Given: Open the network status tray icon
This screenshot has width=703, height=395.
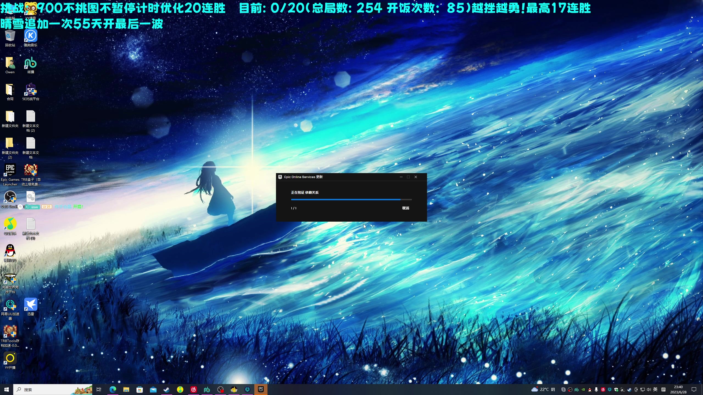Looking at the screenshot, I should (642, 390).
